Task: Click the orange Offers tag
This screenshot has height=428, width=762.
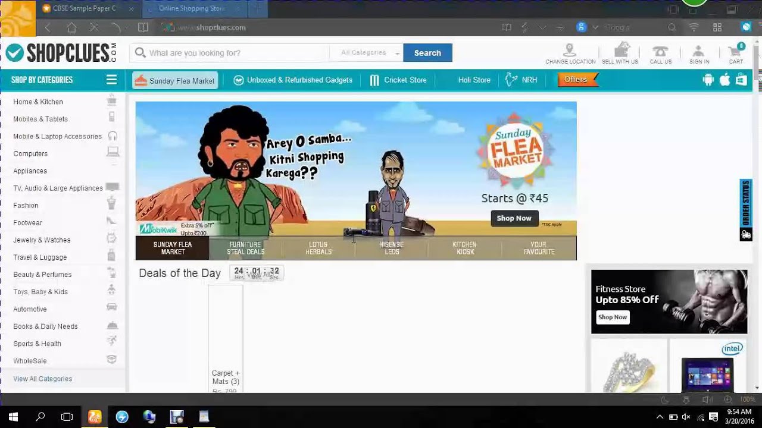Action: 577,80
